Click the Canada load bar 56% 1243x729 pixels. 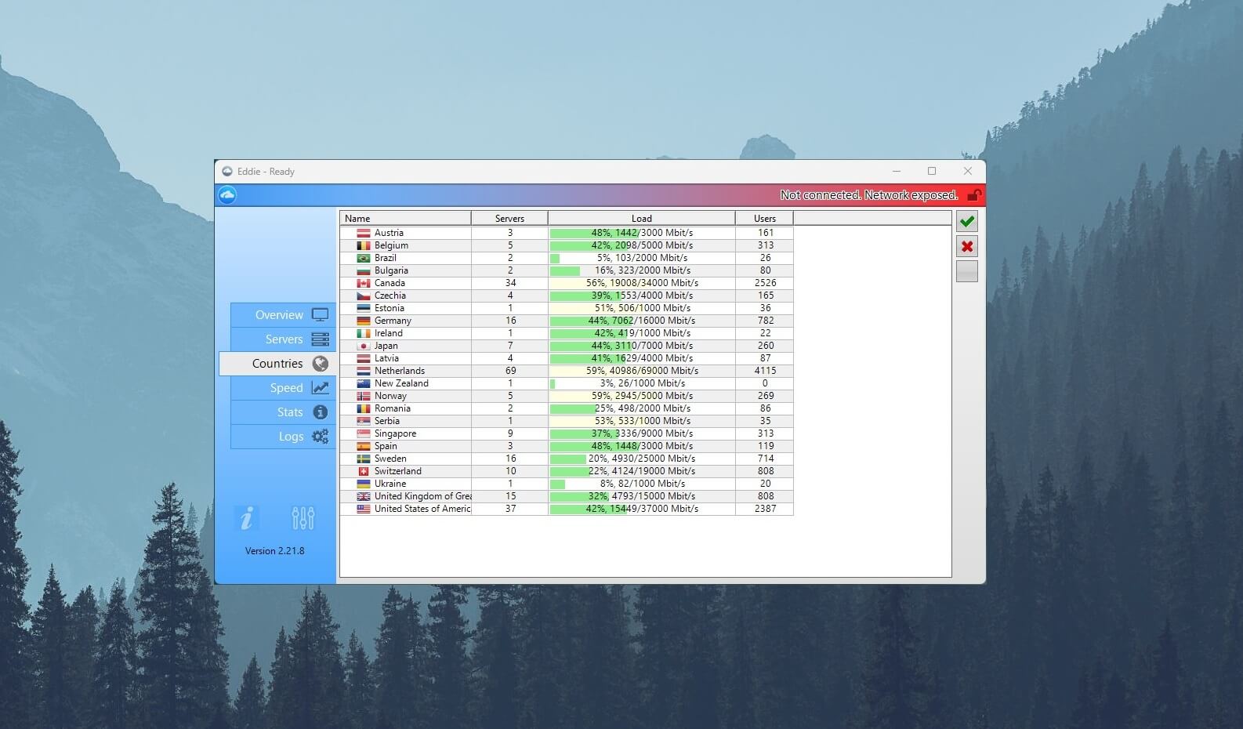click(x=642, y=283)
